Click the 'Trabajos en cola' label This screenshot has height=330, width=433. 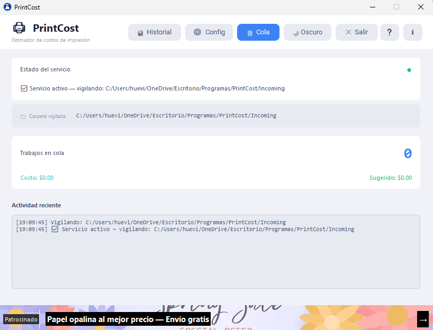coord(42,153)
